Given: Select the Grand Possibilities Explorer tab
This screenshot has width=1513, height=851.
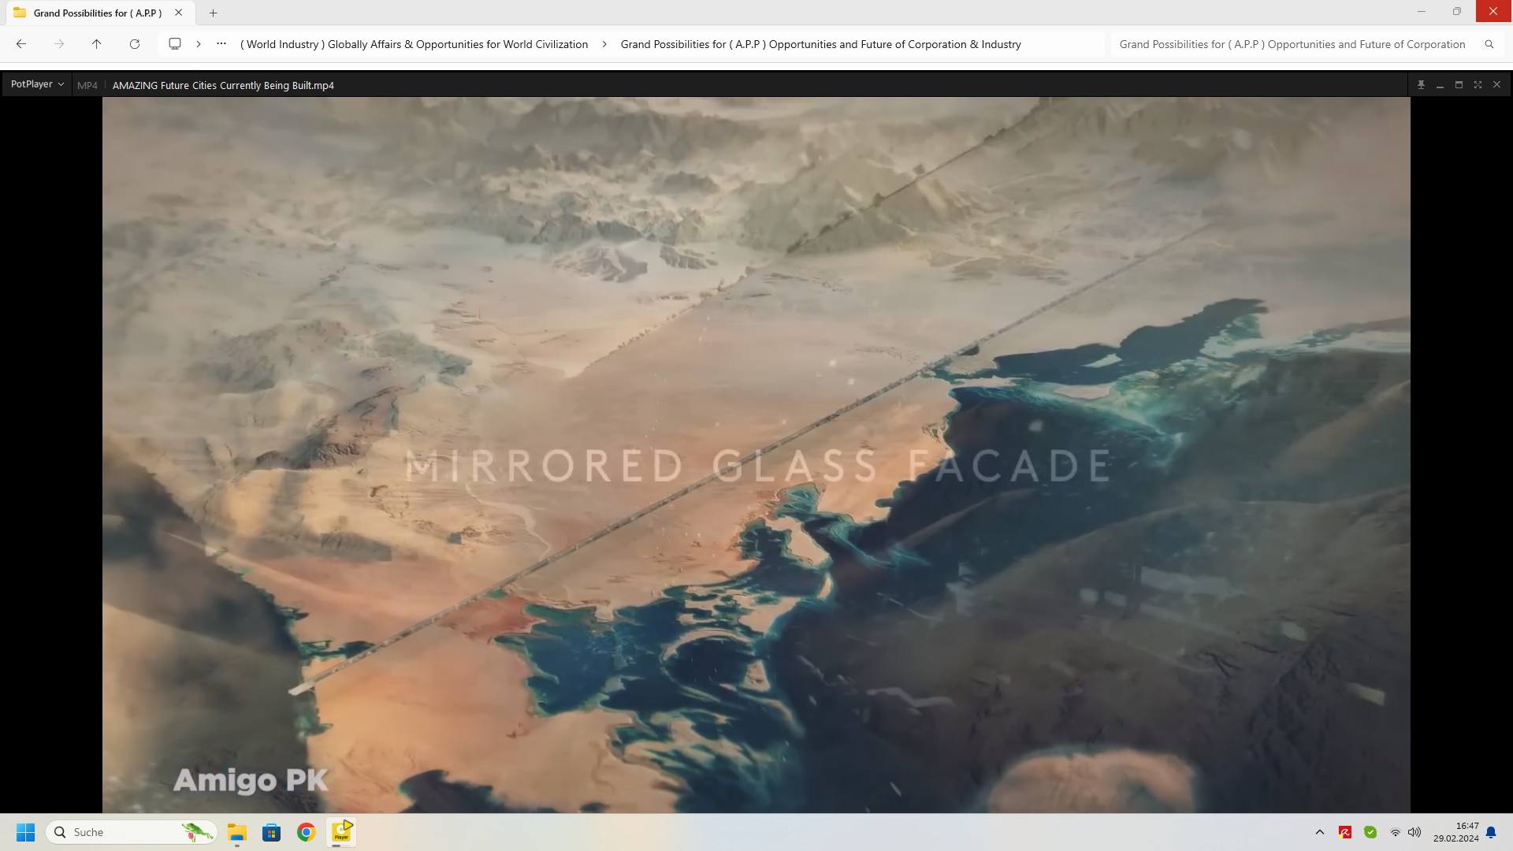Looking at the screenshot, I should 98,13.
